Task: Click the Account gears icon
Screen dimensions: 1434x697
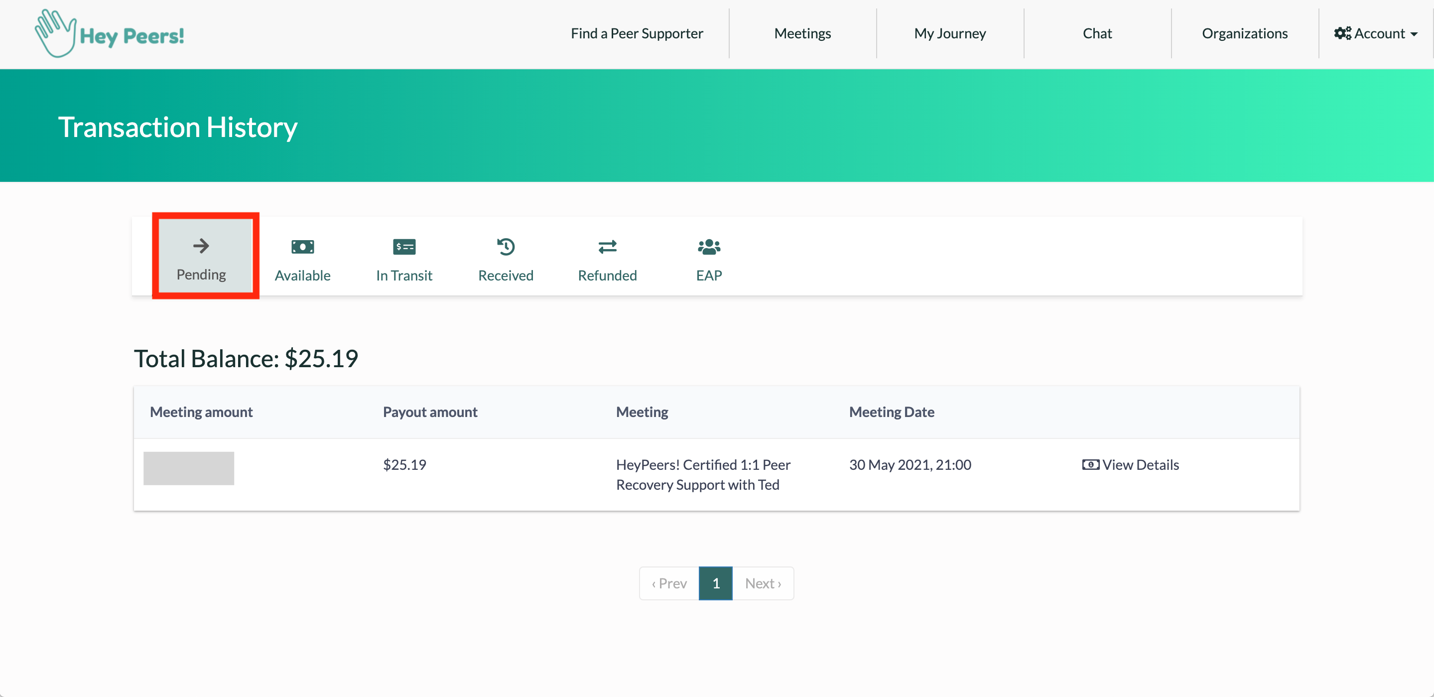Action: [1342, 33]
